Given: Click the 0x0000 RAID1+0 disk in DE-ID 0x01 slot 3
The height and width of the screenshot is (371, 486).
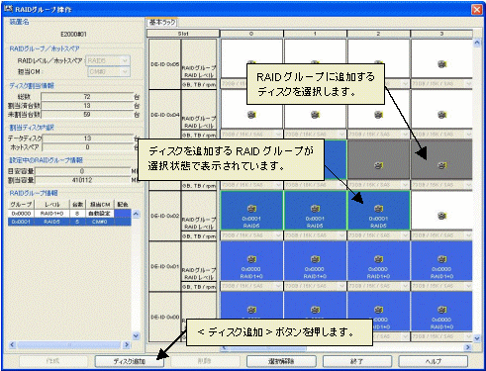Looking at the screenshot, I should (441, 261).
